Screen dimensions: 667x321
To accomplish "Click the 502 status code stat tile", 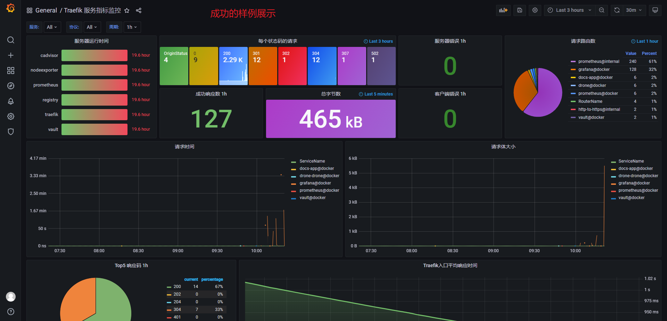I will click(x=381, y=66).
